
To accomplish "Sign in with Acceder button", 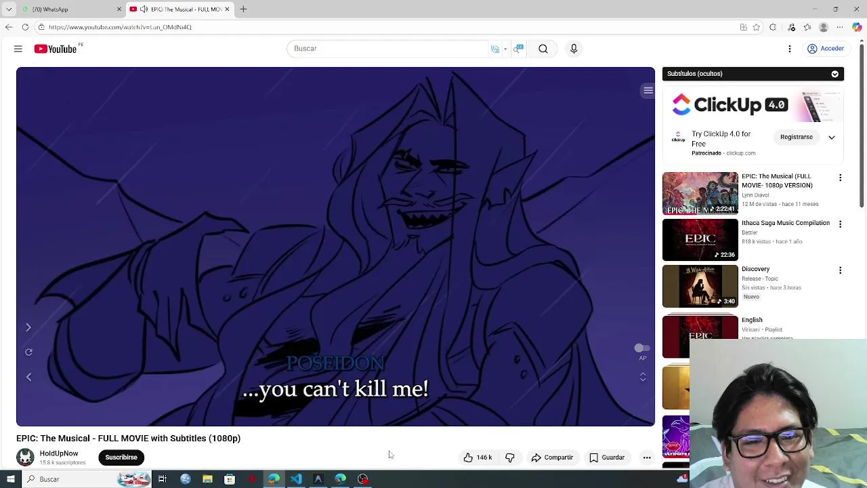I will (x=826, y=49).
